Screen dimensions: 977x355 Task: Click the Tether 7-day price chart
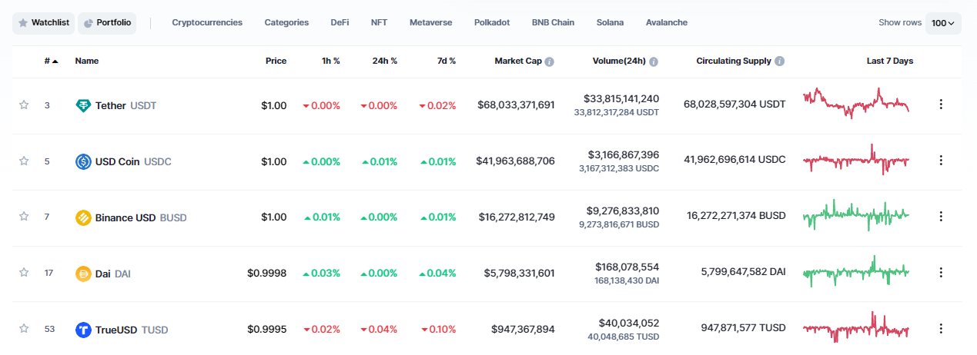855,102
